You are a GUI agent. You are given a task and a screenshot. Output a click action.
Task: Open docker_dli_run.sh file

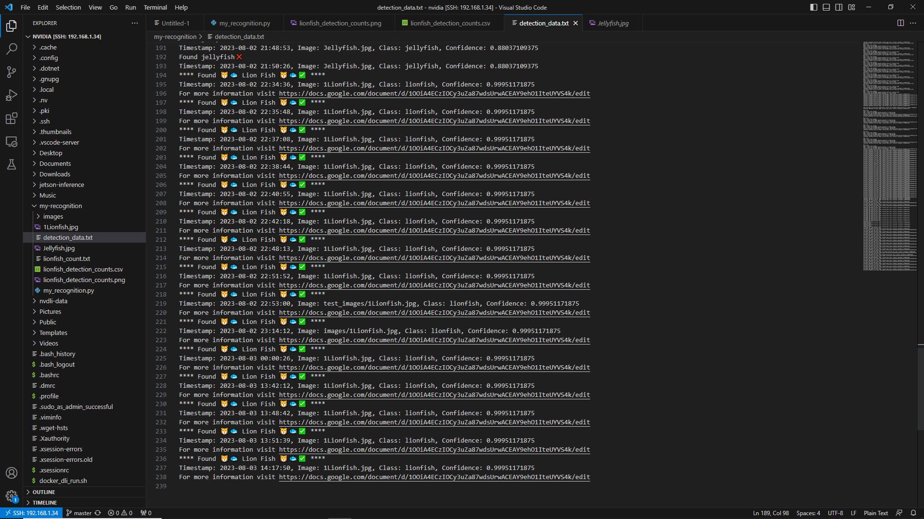point(84,481)
